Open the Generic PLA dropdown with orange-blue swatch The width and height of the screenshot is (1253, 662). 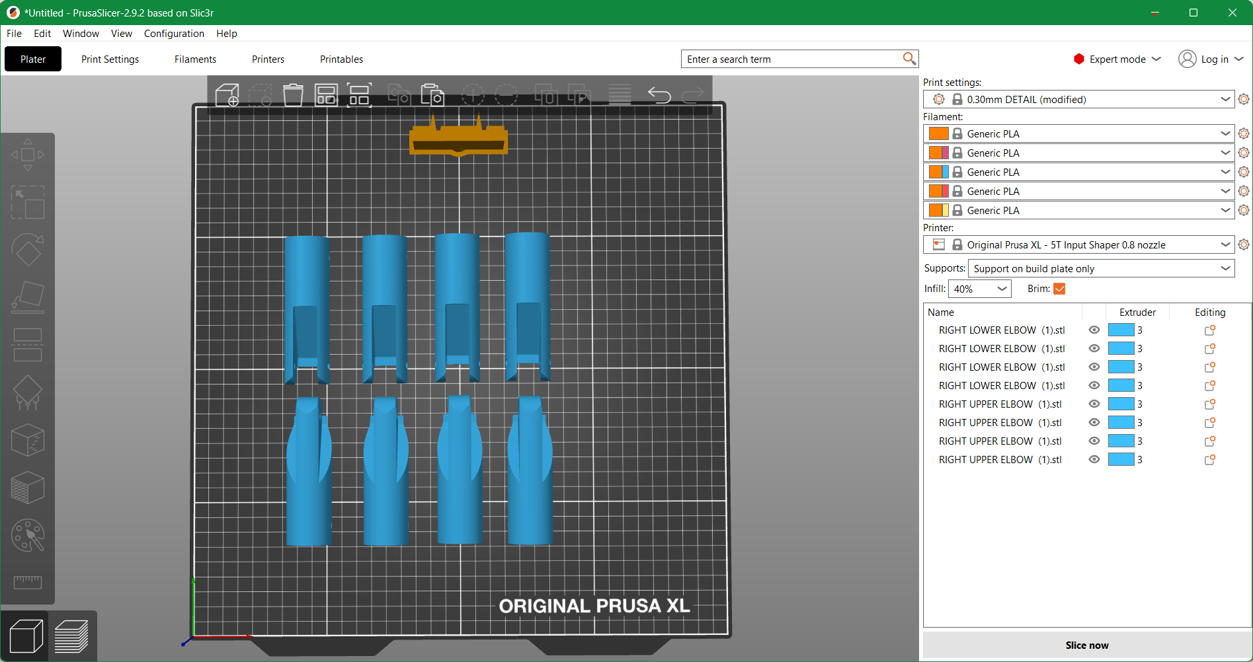click(1078, 172)
